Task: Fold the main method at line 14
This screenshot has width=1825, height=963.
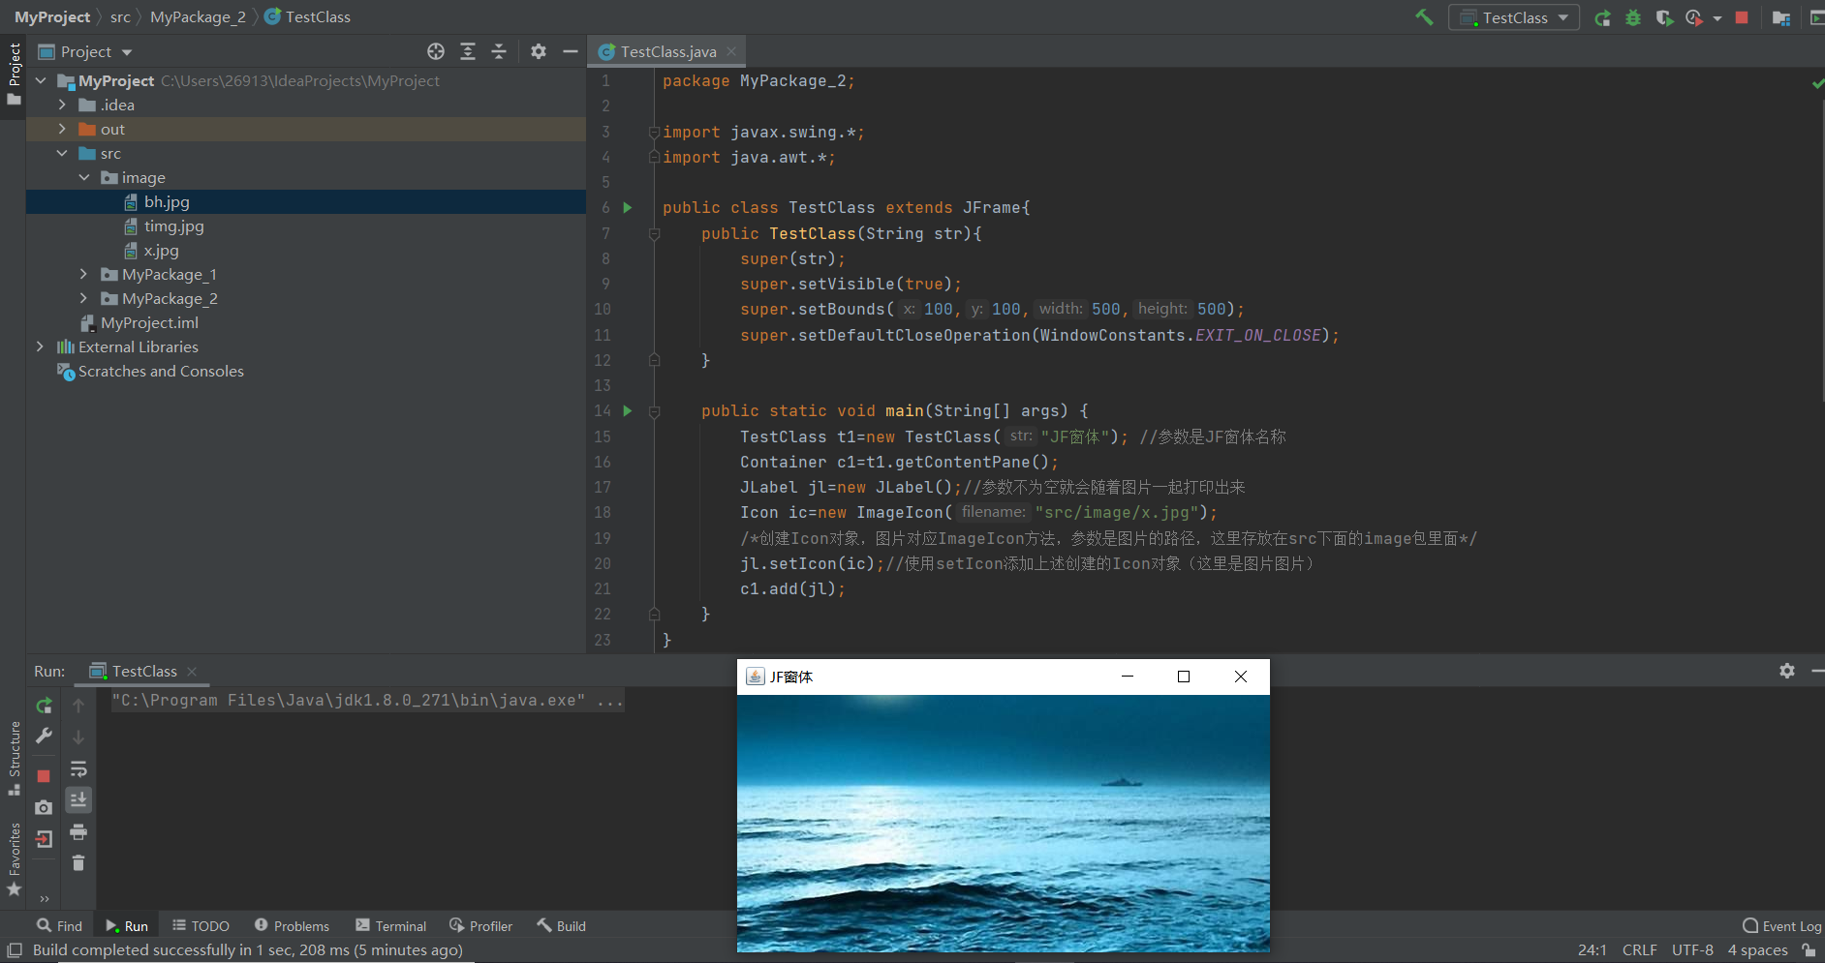Action: [x=654, y=411]
